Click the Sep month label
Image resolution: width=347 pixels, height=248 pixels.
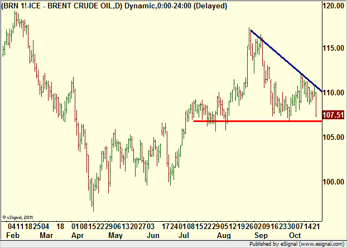pos(261,236)
